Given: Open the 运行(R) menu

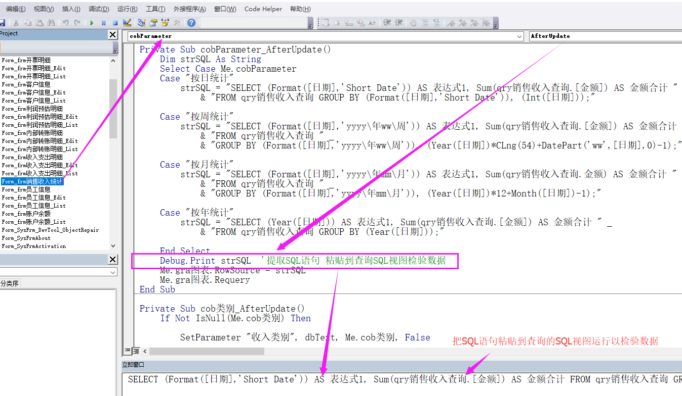Looking at the screenshot, I should coord(127,9).
